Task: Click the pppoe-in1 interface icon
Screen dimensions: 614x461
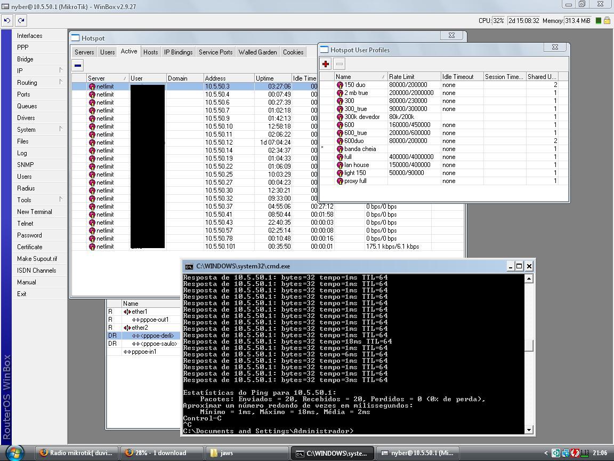Action: [x=127, y=352]
